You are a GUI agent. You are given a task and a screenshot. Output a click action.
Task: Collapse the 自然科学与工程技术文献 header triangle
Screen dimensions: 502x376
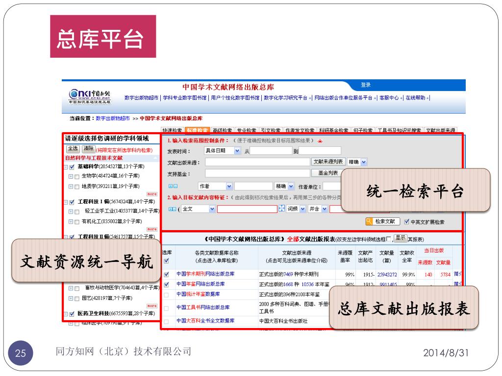[x=155, y=158]
